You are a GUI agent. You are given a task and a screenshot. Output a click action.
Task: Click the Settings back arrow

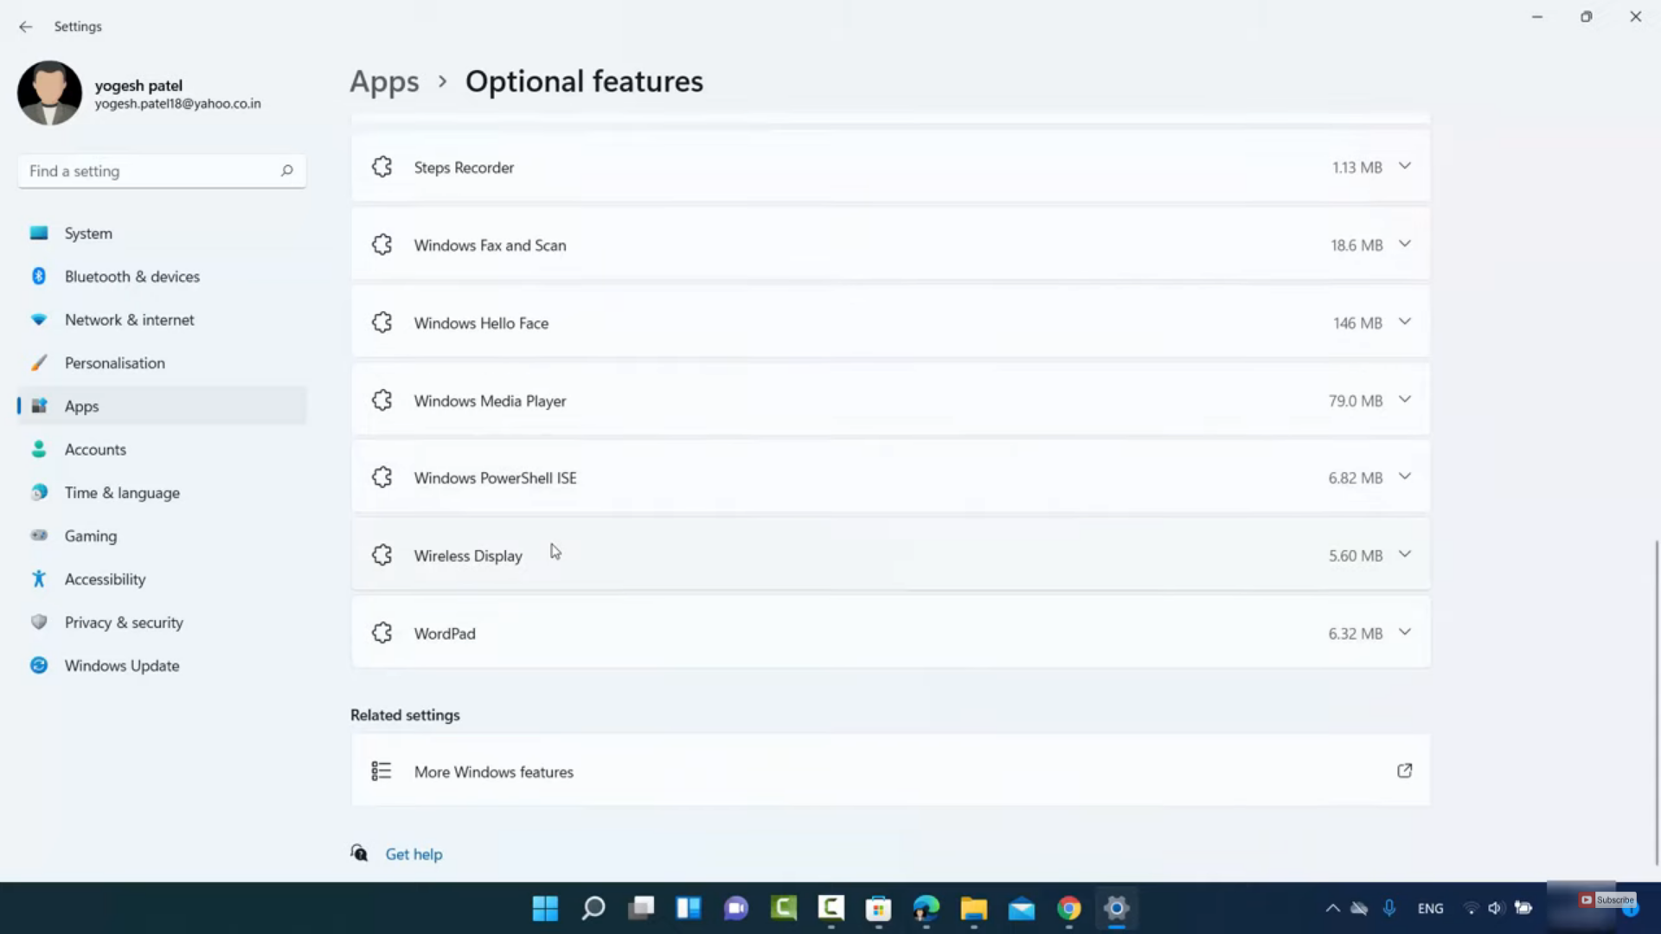(x=25, y=27)
